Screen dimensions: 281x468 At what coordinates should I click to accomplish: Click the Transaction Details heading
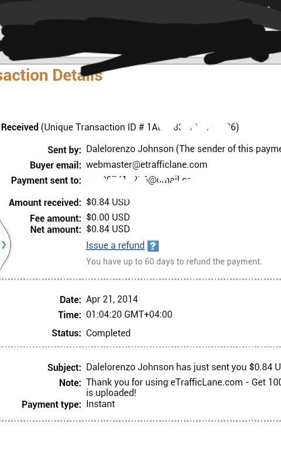pyautogui.click(x=51, y=75)
